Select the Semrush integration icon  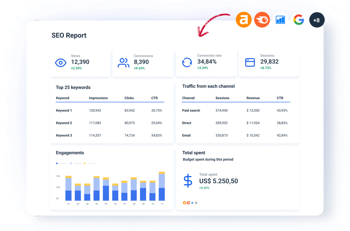tap(262, 20)
